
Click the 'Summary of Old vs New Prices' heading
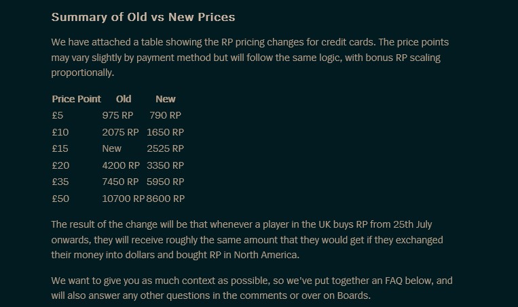pyautogui.click(x=143, y=16)
